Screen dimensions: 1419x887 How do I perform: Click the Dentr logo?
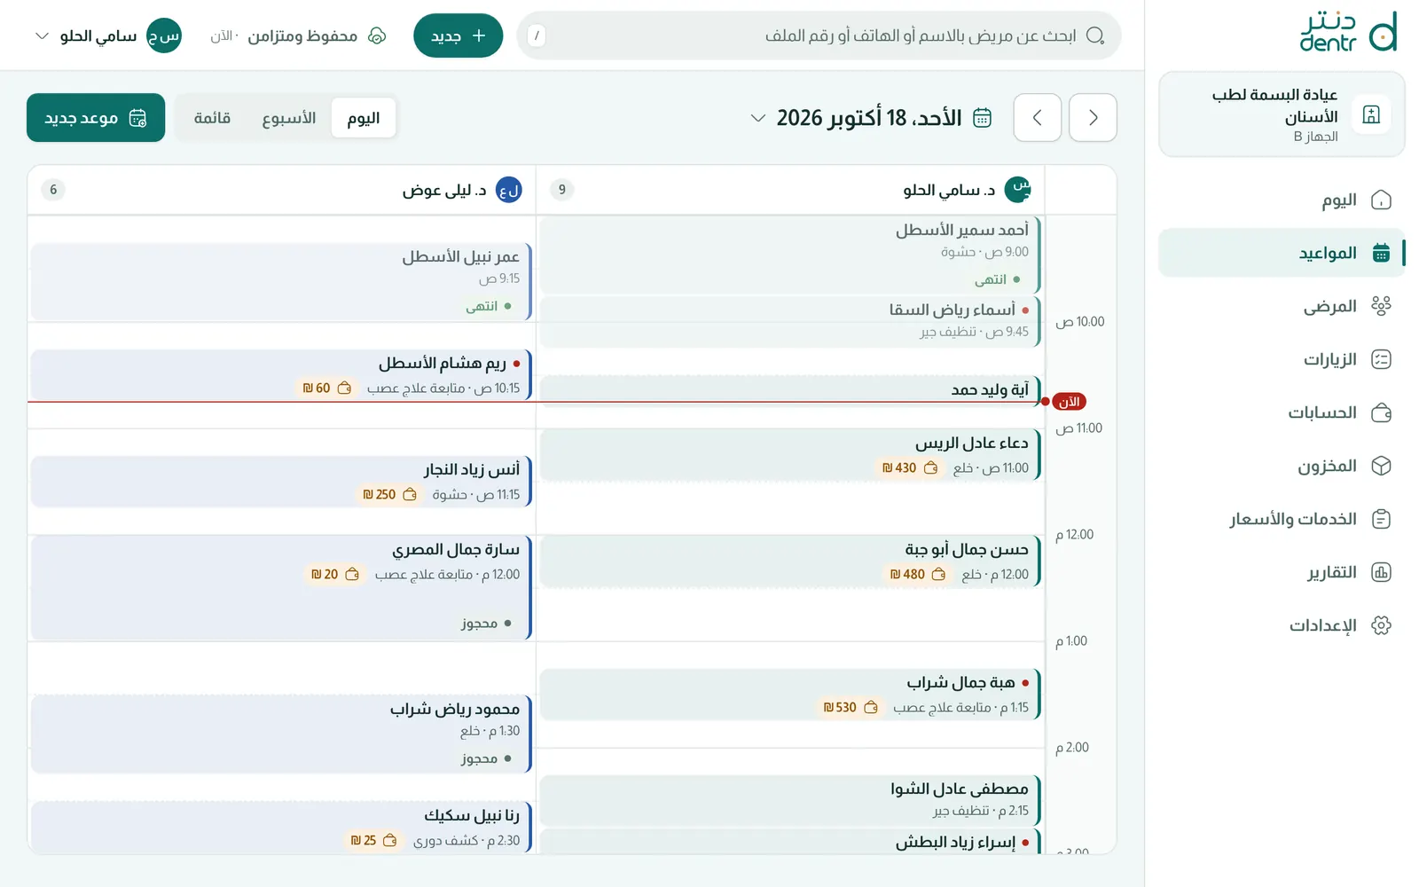click(x=1348, y=32)
